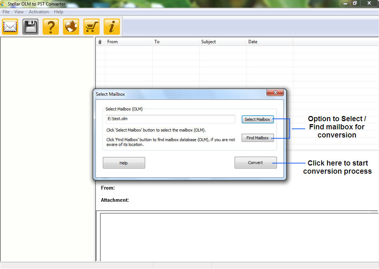The image size is (379, 269).
Task: Click the message body preview area
Action: pyautogui.click(x=239, y=237)
